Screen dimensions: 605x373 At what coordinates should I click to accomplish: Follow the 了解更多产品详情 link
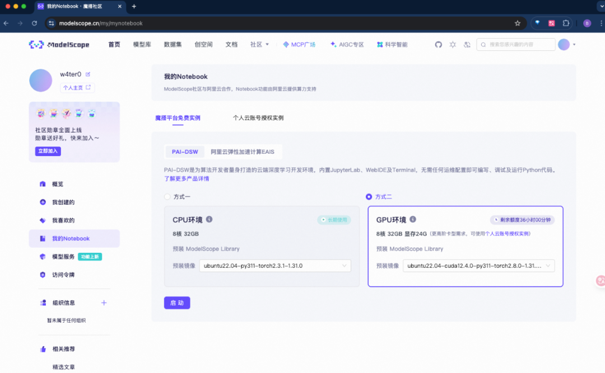click(x=187, y=179)
